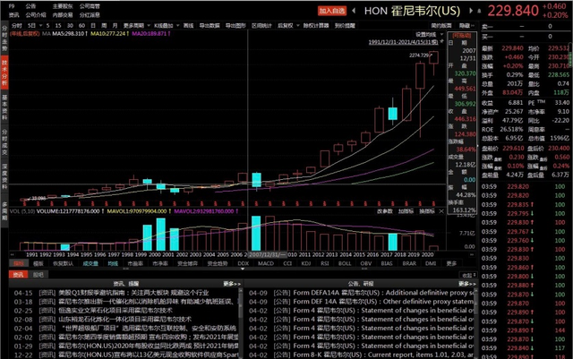Select 技术分析 in left sidebar
The height and width of the screenshot is (359, 573).
tap(4, 73)
